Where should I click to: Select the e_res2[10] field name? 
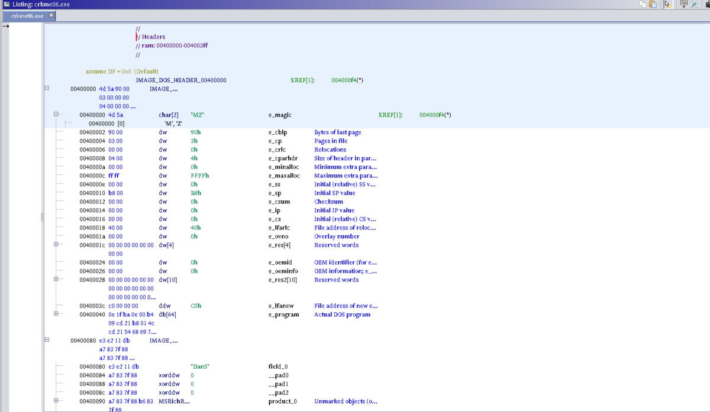(x=282, y=280)
